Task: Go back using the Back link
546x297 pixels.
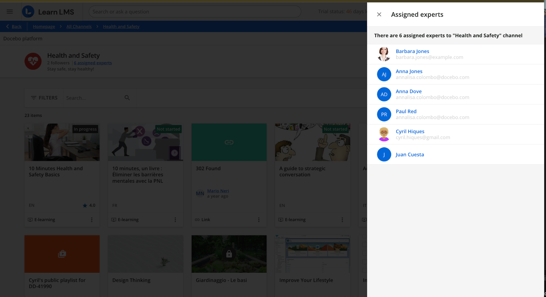Action: (x=14, y=27)
